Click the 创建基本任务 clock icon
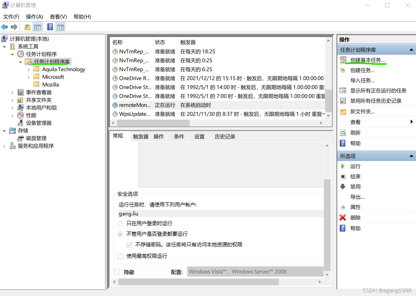The height and width of the screenshot is (296, 416). point(343,60)
